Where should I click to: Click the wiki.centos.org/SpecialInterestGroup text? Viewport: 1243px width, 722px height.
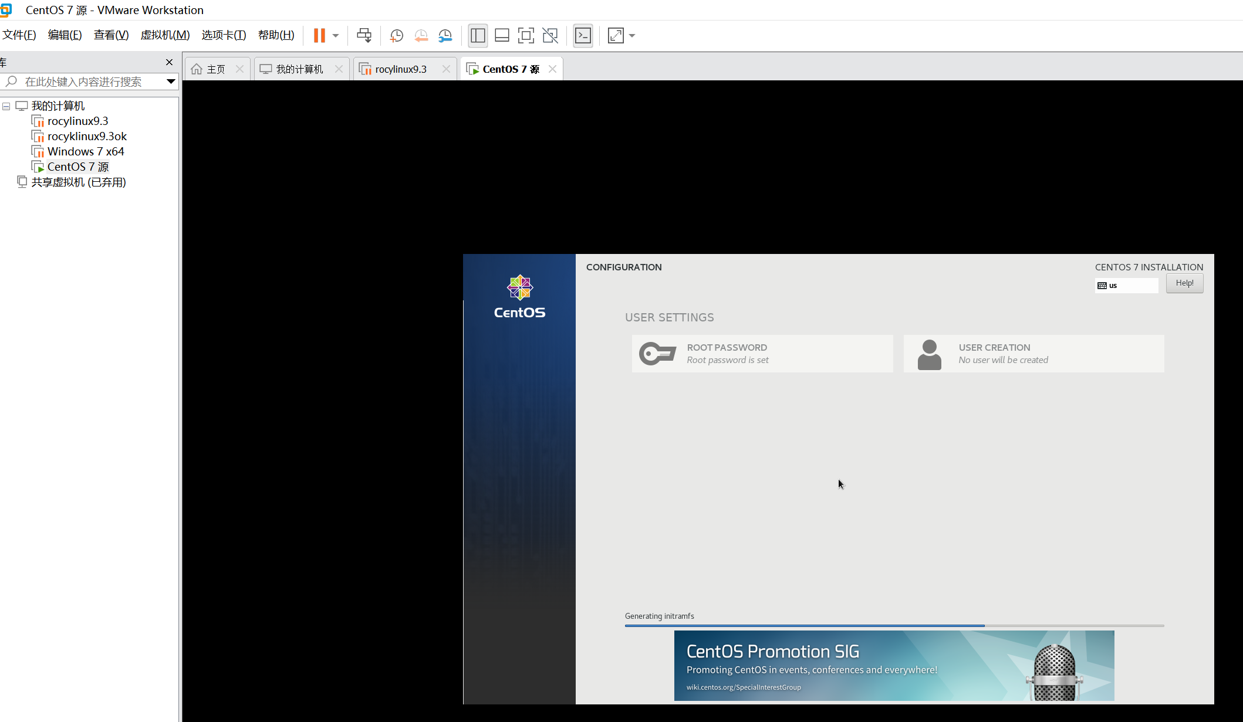click(x=744, y=687)
